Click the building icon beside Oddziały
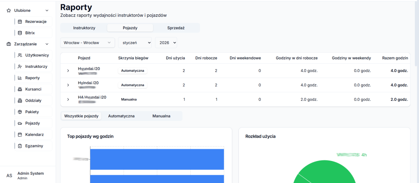 pos(20,100)
